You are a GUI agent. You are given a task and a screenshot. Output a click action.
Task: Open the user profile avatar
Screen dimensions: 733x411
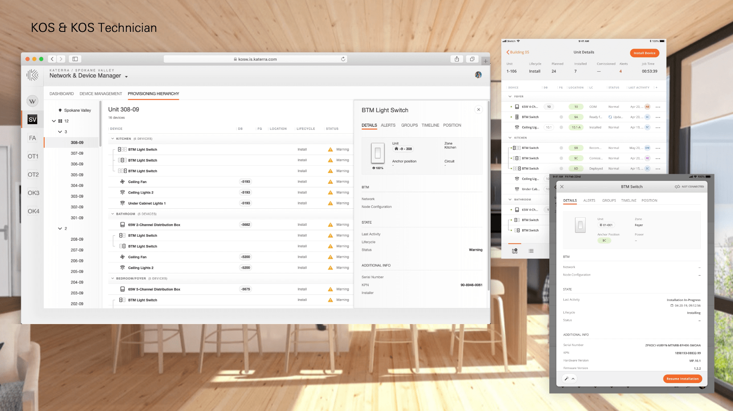coord(478,75)
